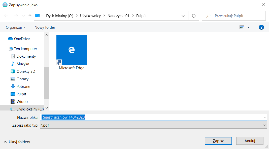Click the Ten komputer monitor icon
Viewport: 269px width, 149px height.
click(11, 49)
